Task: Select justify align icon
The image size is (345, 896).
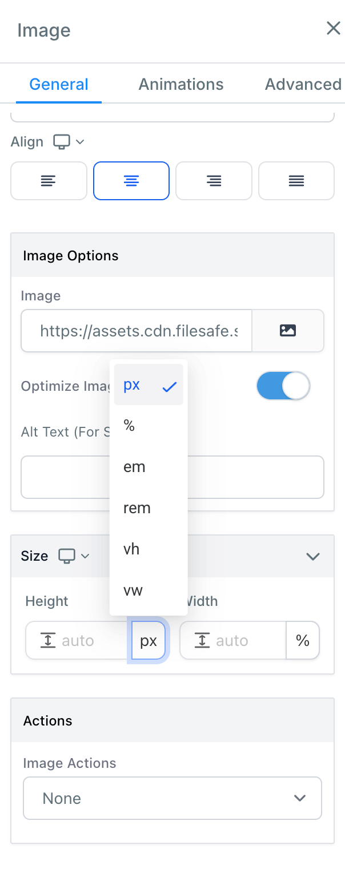Action: [x=296, y=181]
